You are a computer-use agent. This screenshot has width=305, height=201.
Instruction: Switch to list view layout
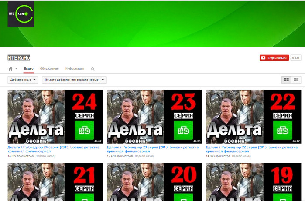pyautogui.click(x=296, y=80)
